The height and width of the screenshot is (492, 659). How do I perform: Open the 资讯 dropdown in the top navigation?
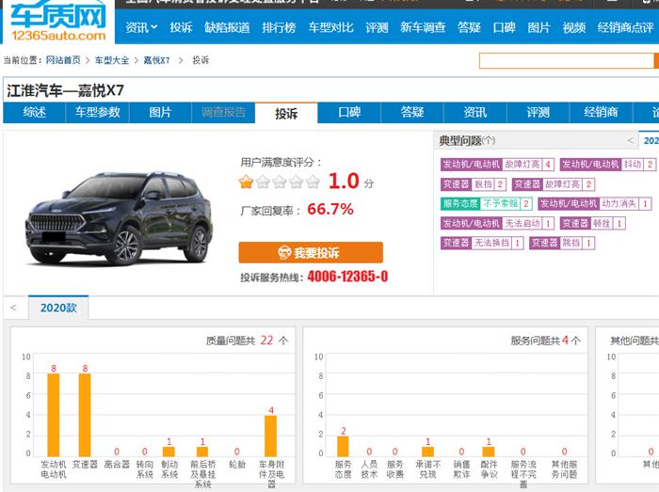coord(141,27)
